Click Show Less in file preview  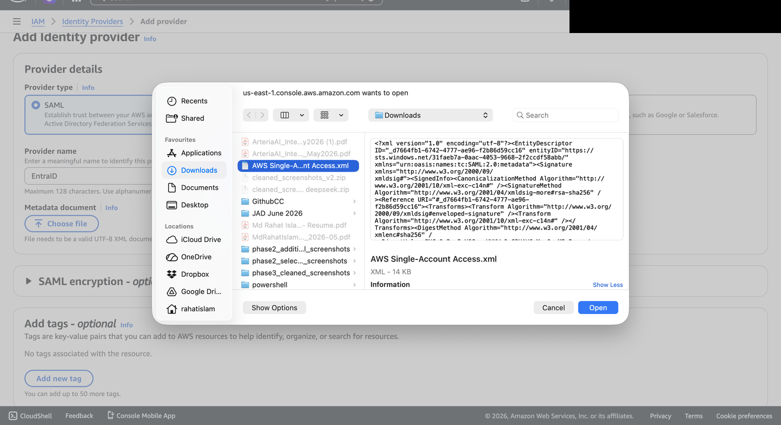coord(607,285)
